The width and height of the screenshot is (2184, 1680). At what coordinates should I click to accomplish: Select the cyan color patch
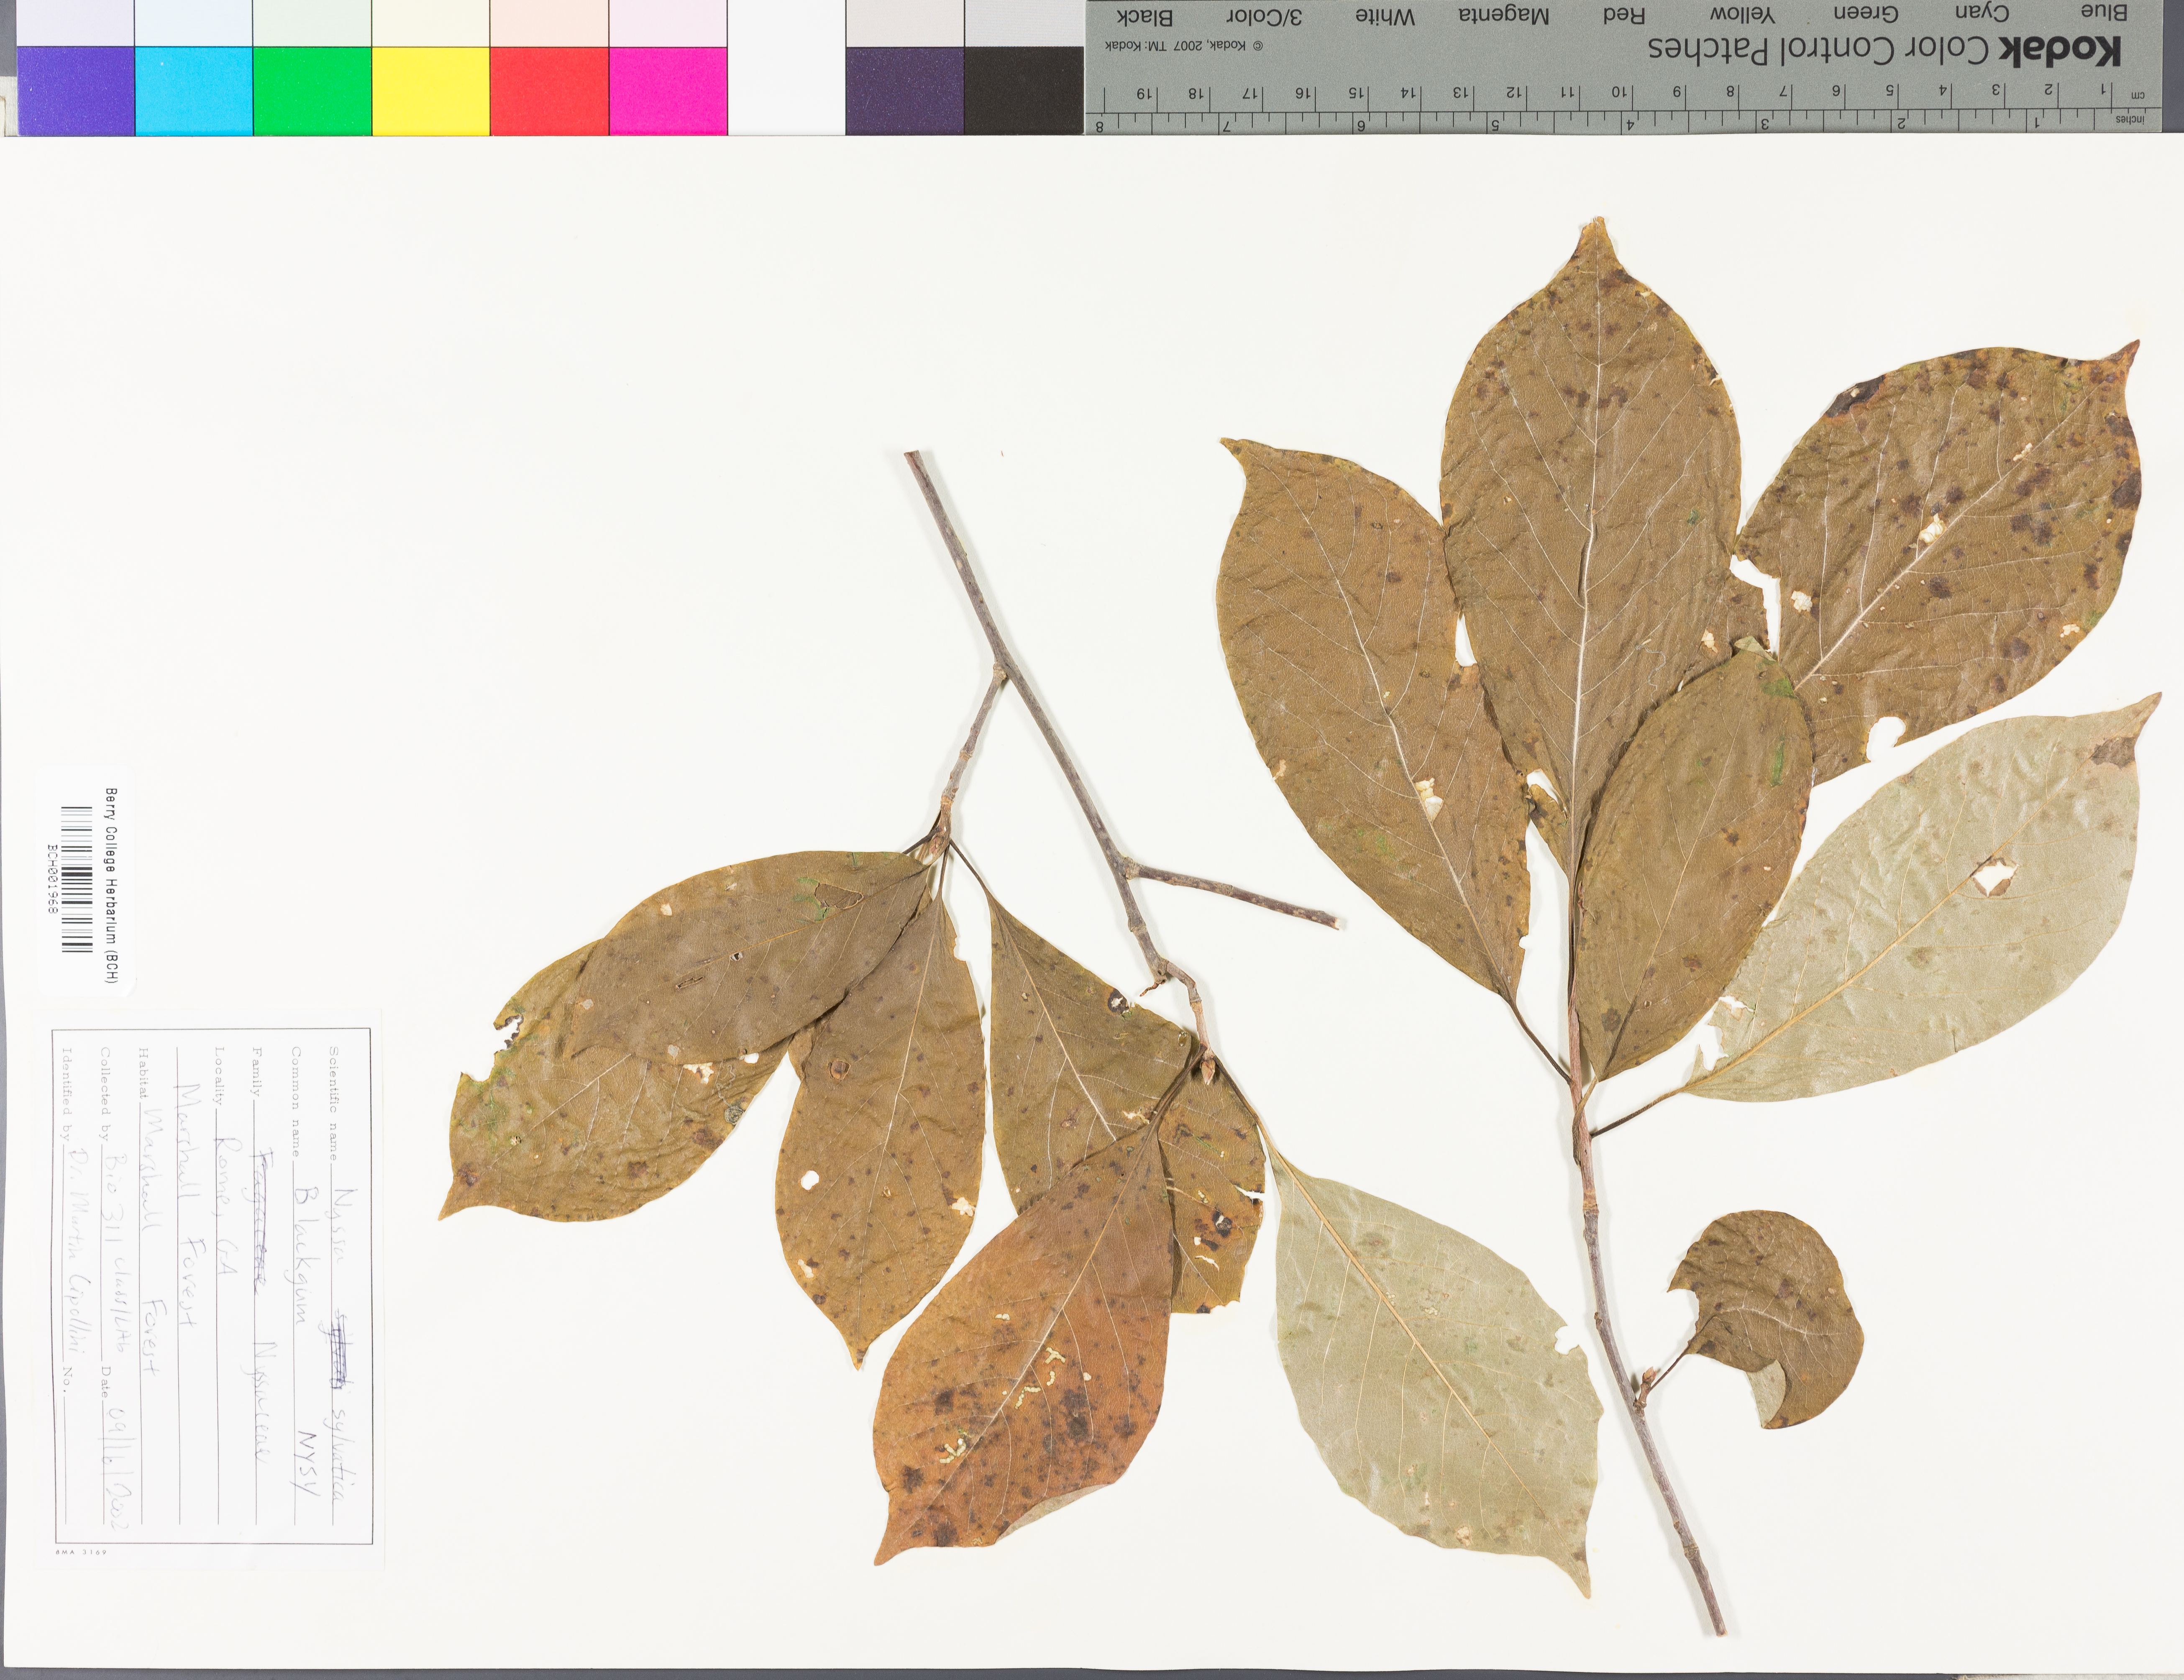pos(194,90)
